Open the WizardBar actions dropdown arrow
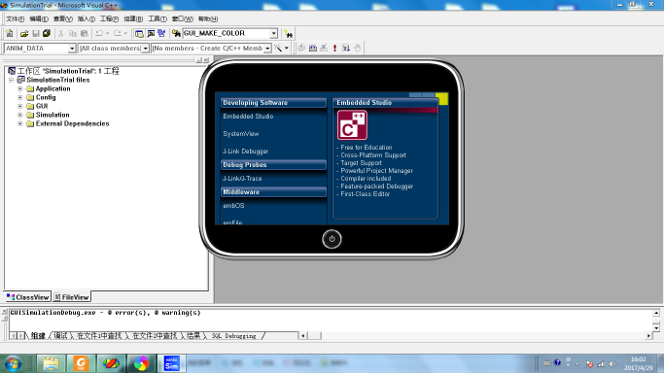Viewport: 664px width, 373px height. pyautogui.click(x=287, y=49)
